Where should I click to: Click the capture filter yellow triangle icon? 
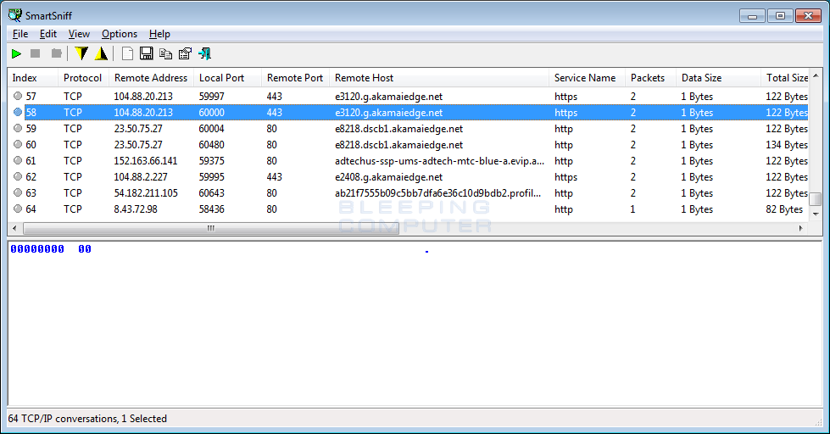click(101, 53)
